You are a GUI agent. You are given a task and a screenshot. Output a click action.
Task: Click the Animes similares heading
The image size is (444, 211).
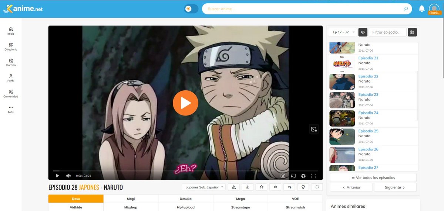[x=348, y=206]
